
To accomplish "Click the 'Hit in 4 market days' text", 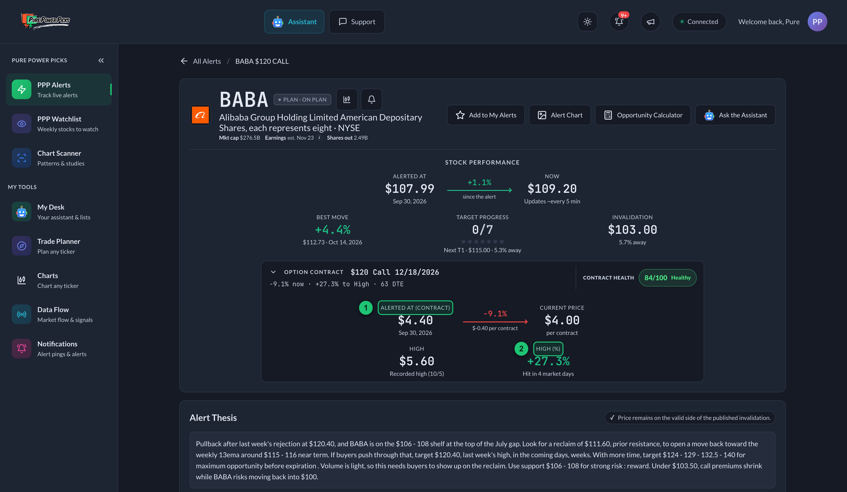I will coord(548,374).
